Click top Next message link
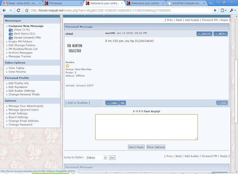 point(179,20)
